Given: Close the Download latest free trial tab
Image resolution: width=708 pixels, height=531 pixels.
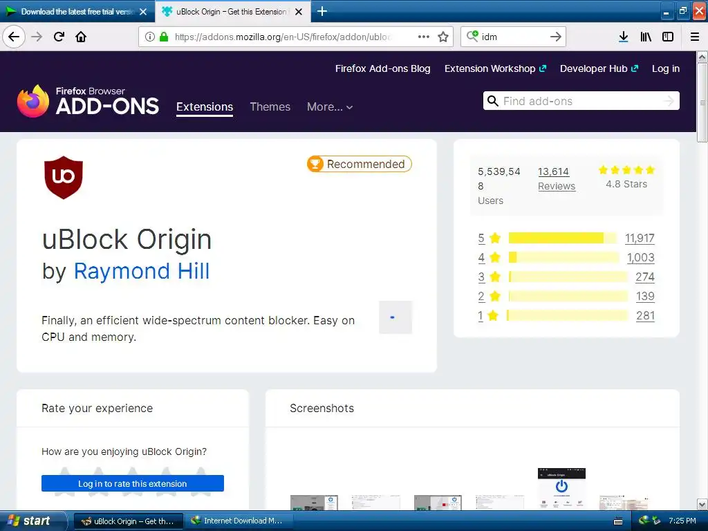Looking at the screenshot, I should coord(143,12).
